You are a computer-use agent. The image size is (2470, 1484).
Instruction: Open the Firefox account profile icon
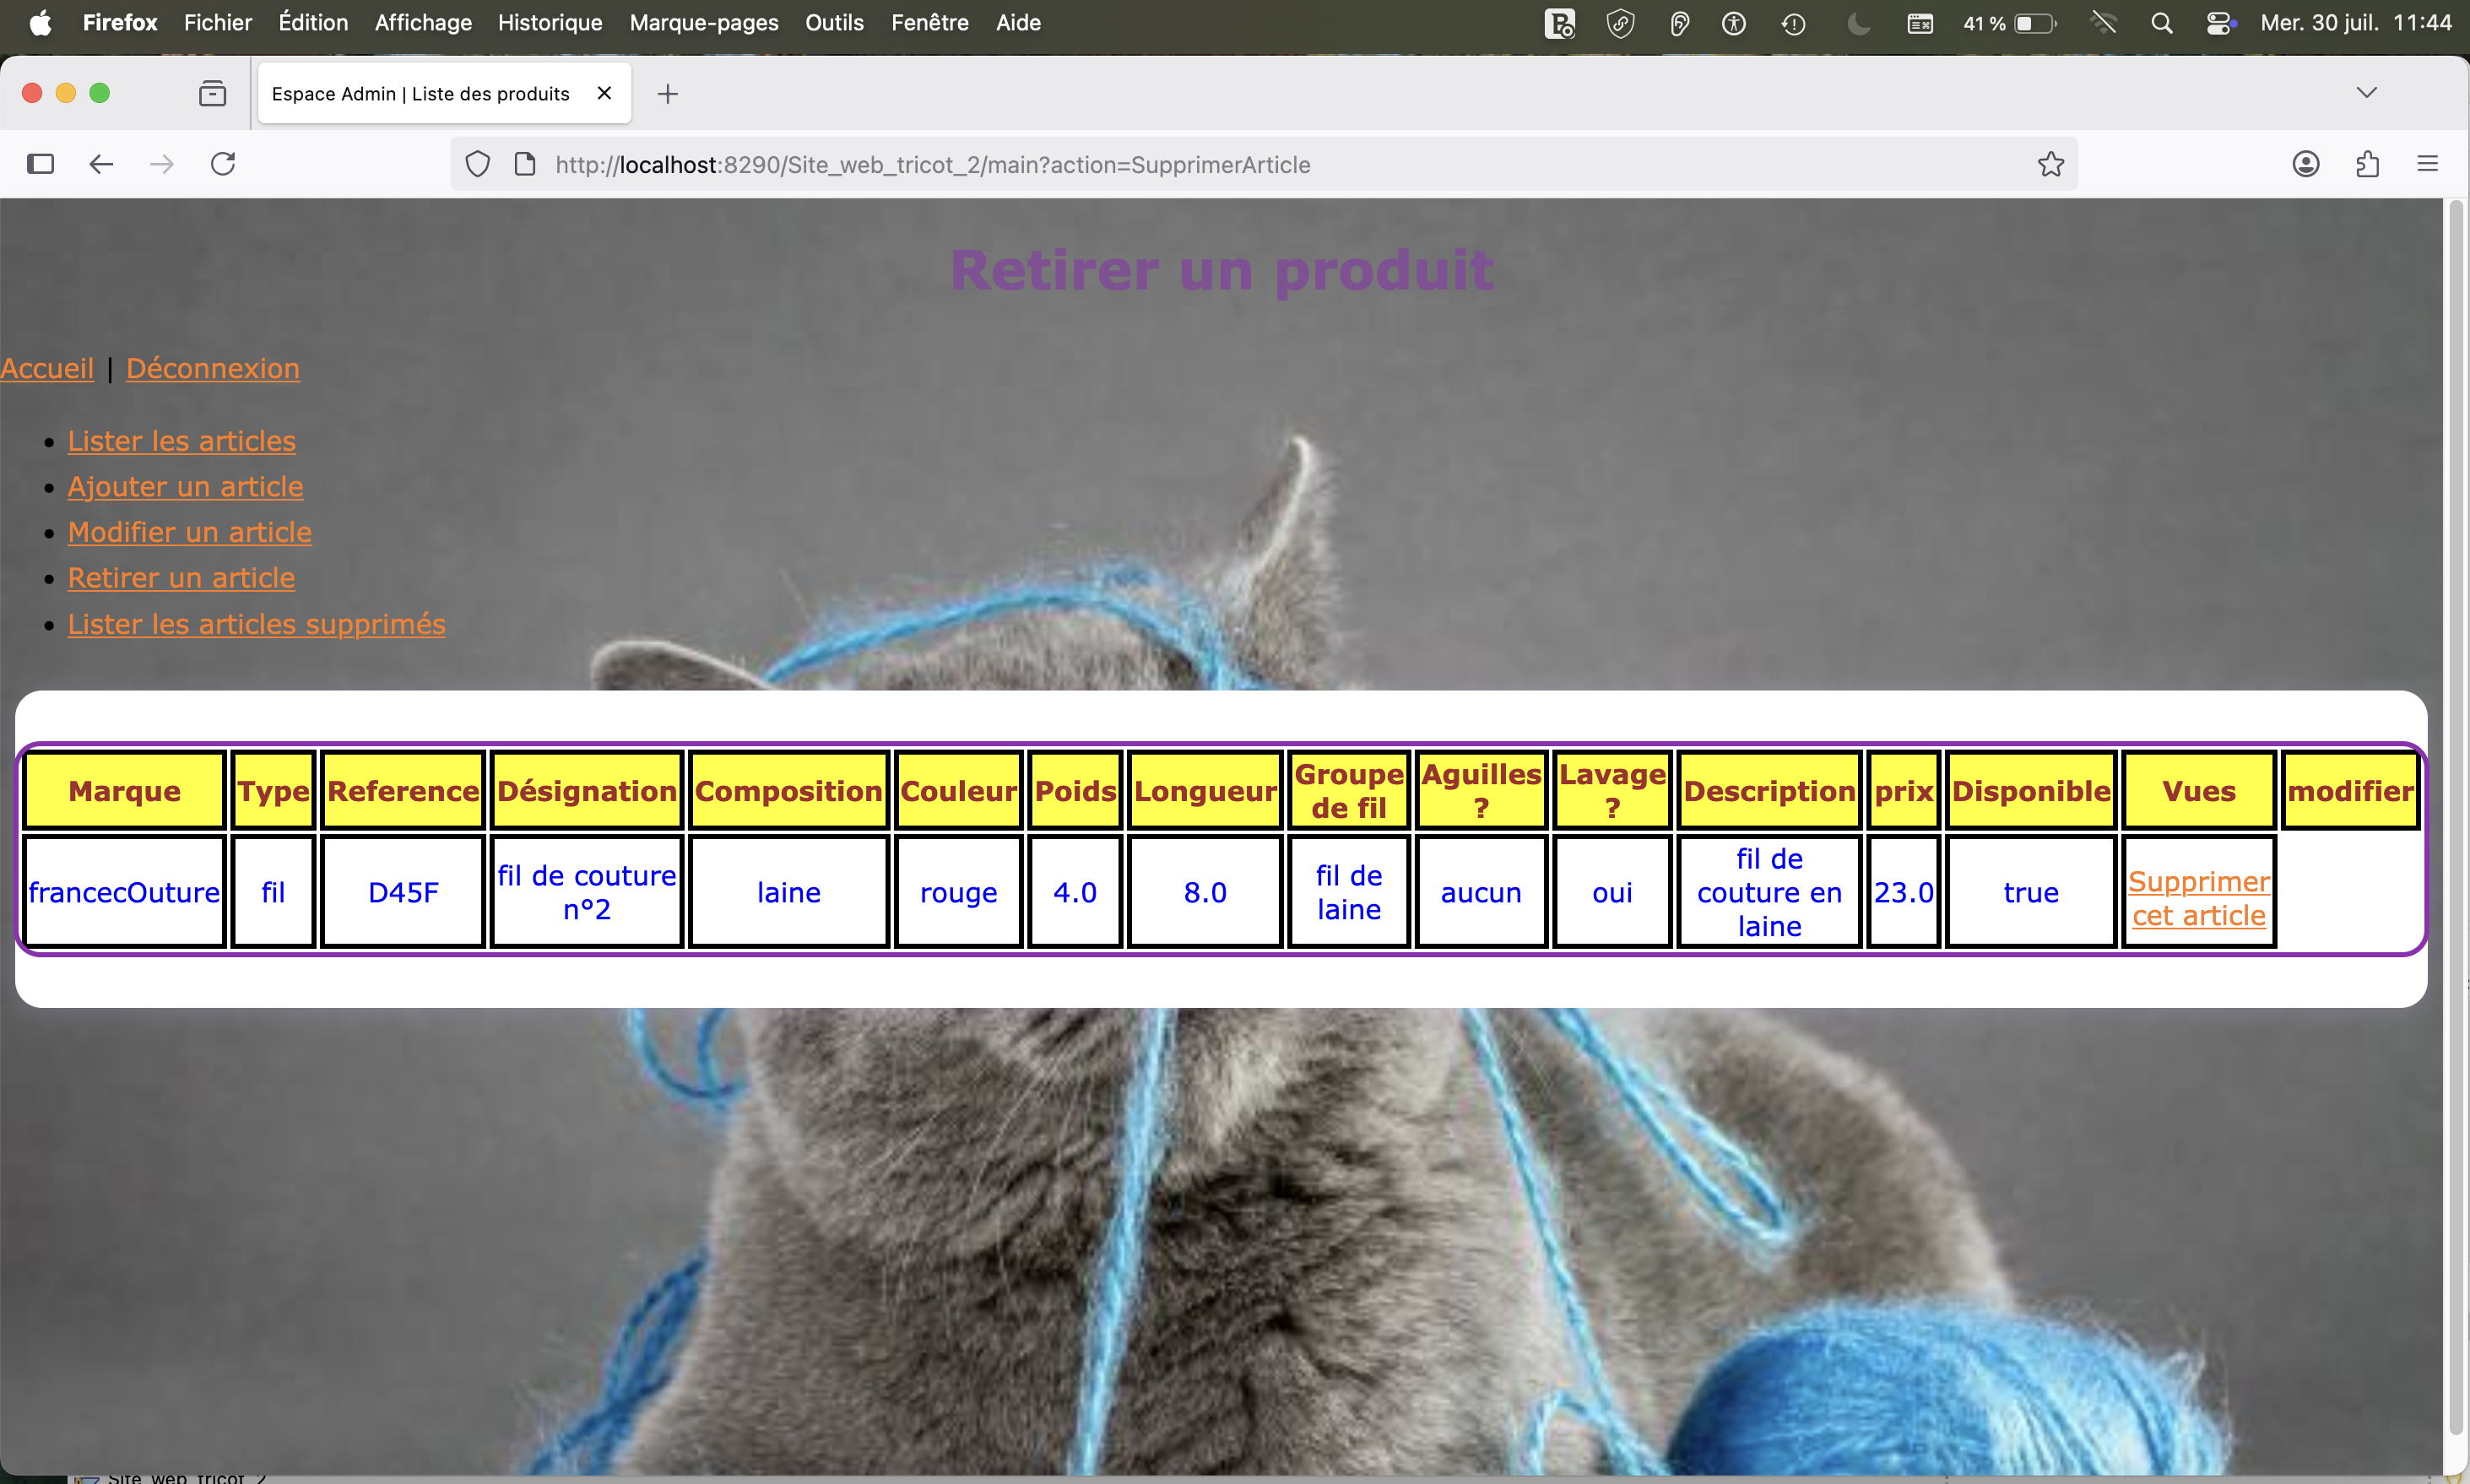pyautogui.click(x=2306, y=164)
